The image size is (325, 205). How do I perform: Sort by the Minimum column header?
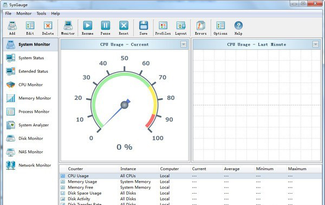265,169
